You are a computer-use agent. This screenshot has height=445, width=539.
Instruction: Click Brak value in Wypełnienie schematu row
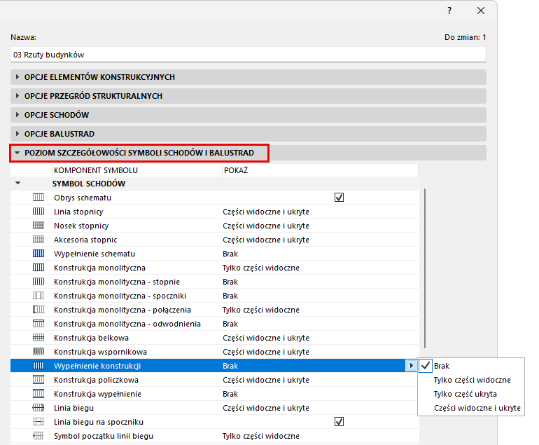tap(230, 254)
